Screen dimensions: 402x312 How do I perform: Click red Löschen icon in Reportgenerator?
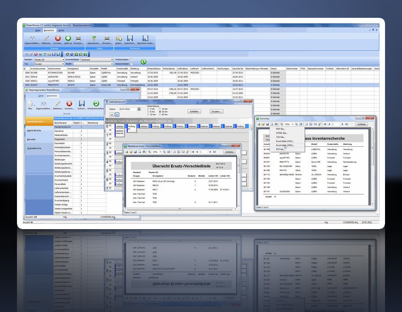pyautogui.click(x=69, y=103)
